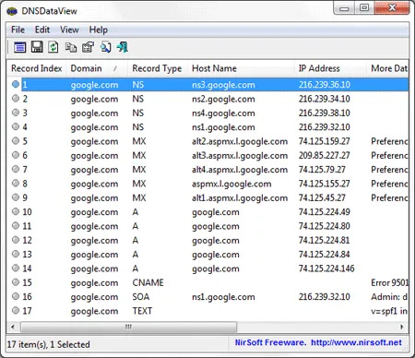Select IP address 216.239.34.10
The height and width of the screenshot is (358, 415).
pyautogui.click(x=325, y=99)
